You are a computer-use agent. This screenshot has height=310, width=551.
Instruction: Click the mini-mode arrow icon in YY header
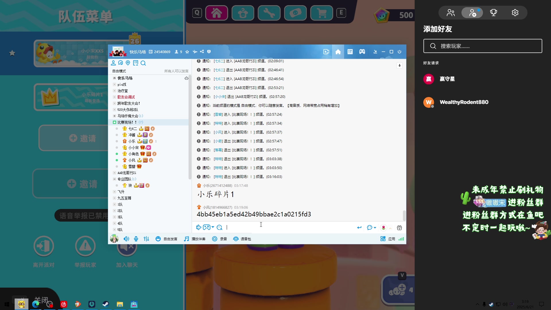375,52
